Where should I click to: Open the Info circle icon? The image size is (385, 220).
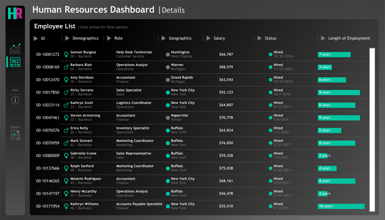(15, 100)
